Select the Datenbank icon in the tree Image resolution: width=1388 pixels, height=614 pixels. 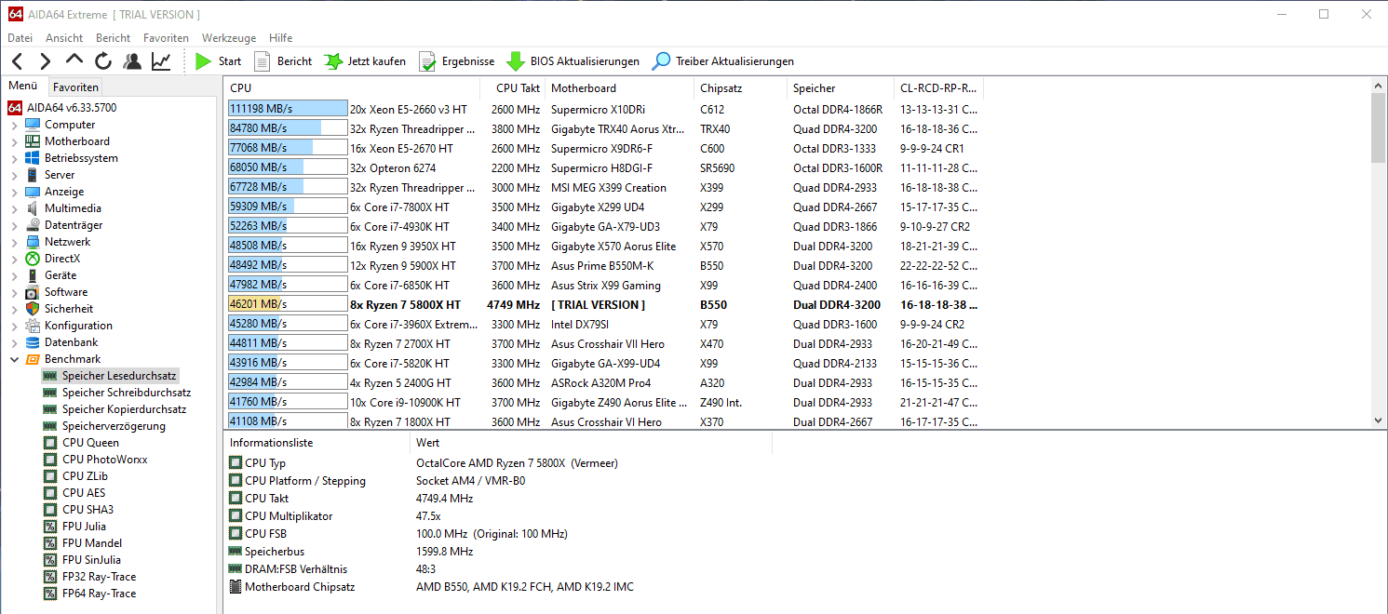(x=33, y=342)
